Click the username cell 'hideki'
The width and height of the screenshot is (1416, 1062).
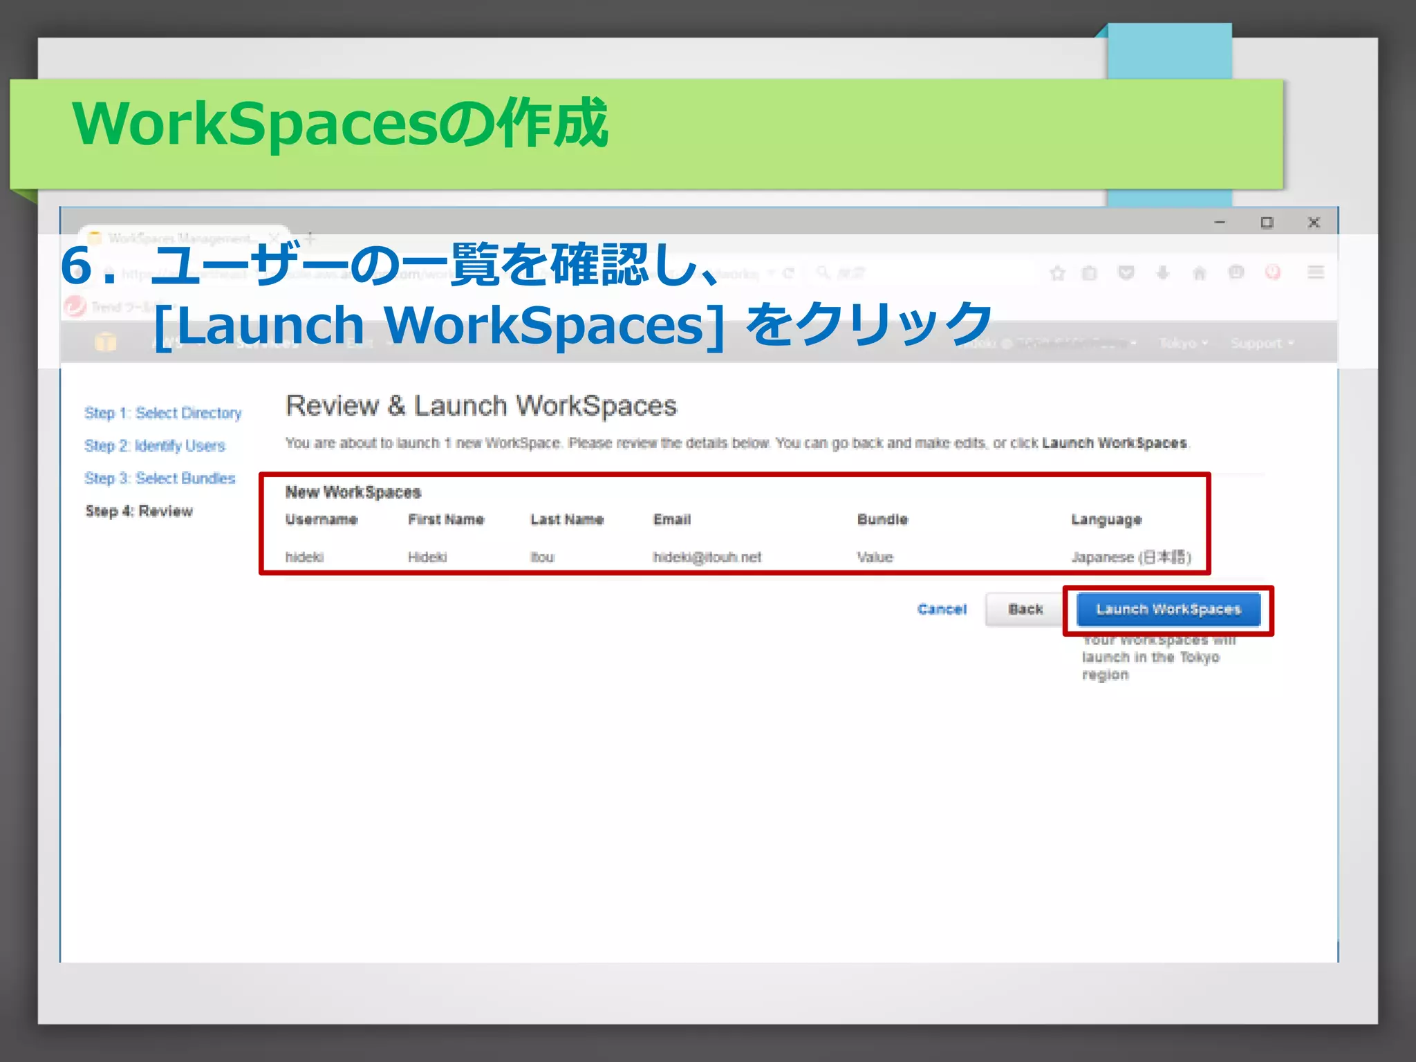tap(304, 557)
